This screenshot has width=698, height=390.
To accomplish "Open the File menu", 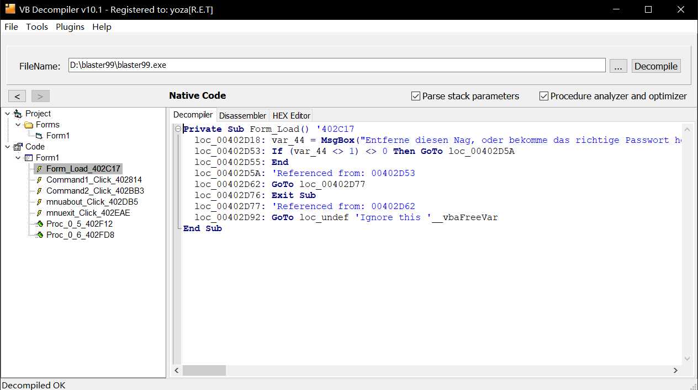I will [x=11, y=26].
